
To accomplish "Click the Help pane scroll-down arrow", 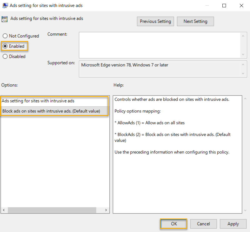I will point(245,210).
